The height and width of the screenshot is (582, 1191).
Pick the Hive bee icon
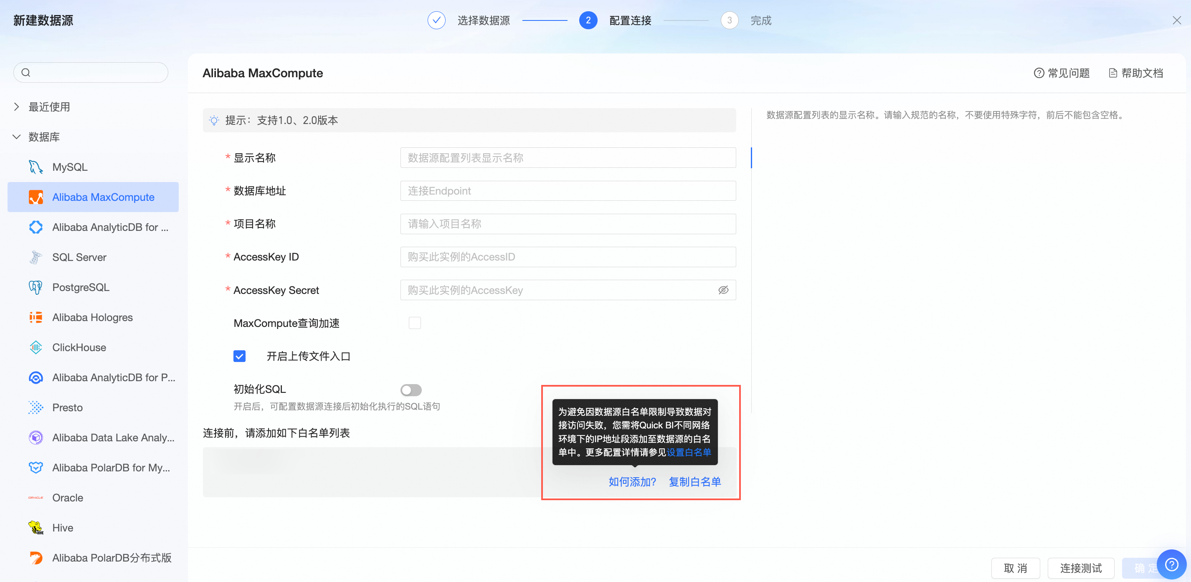tap(35, 527)
